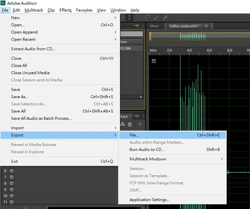This screenshot has width=250, height=209.
Task: Switch to the Mixer tab
Action: pos(154,26)
